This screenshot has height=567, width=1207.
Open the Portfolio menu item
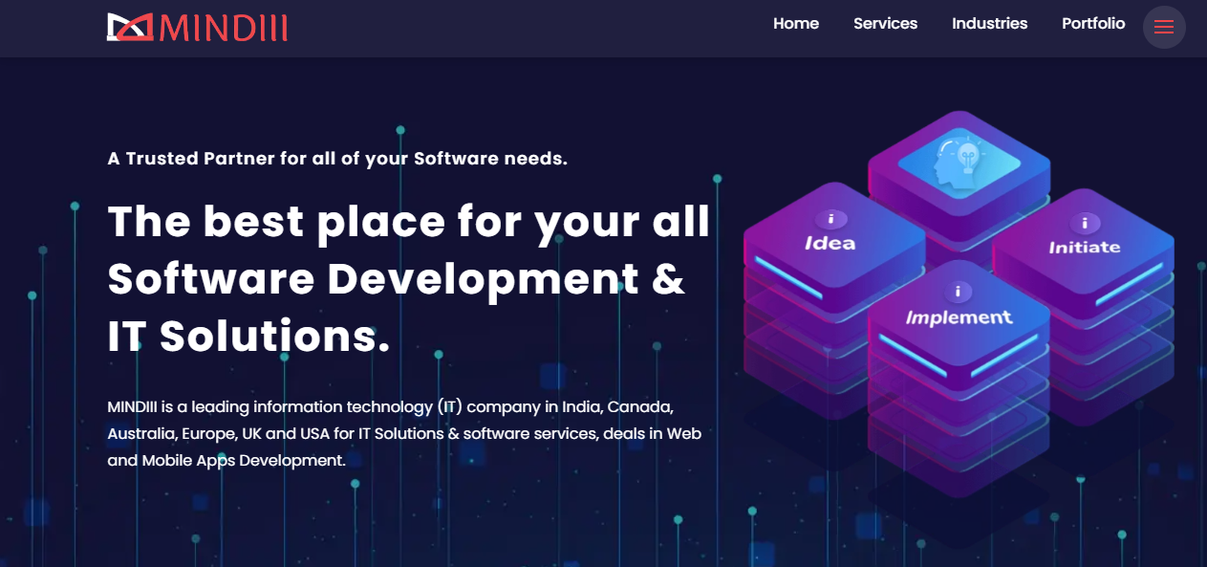[1093, 24]
